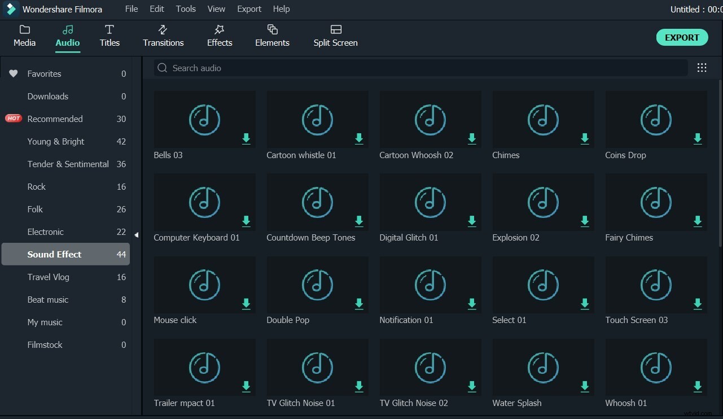Download the Explosion 02 sound effect
This screenshot has height=419, width=723.
585,221
